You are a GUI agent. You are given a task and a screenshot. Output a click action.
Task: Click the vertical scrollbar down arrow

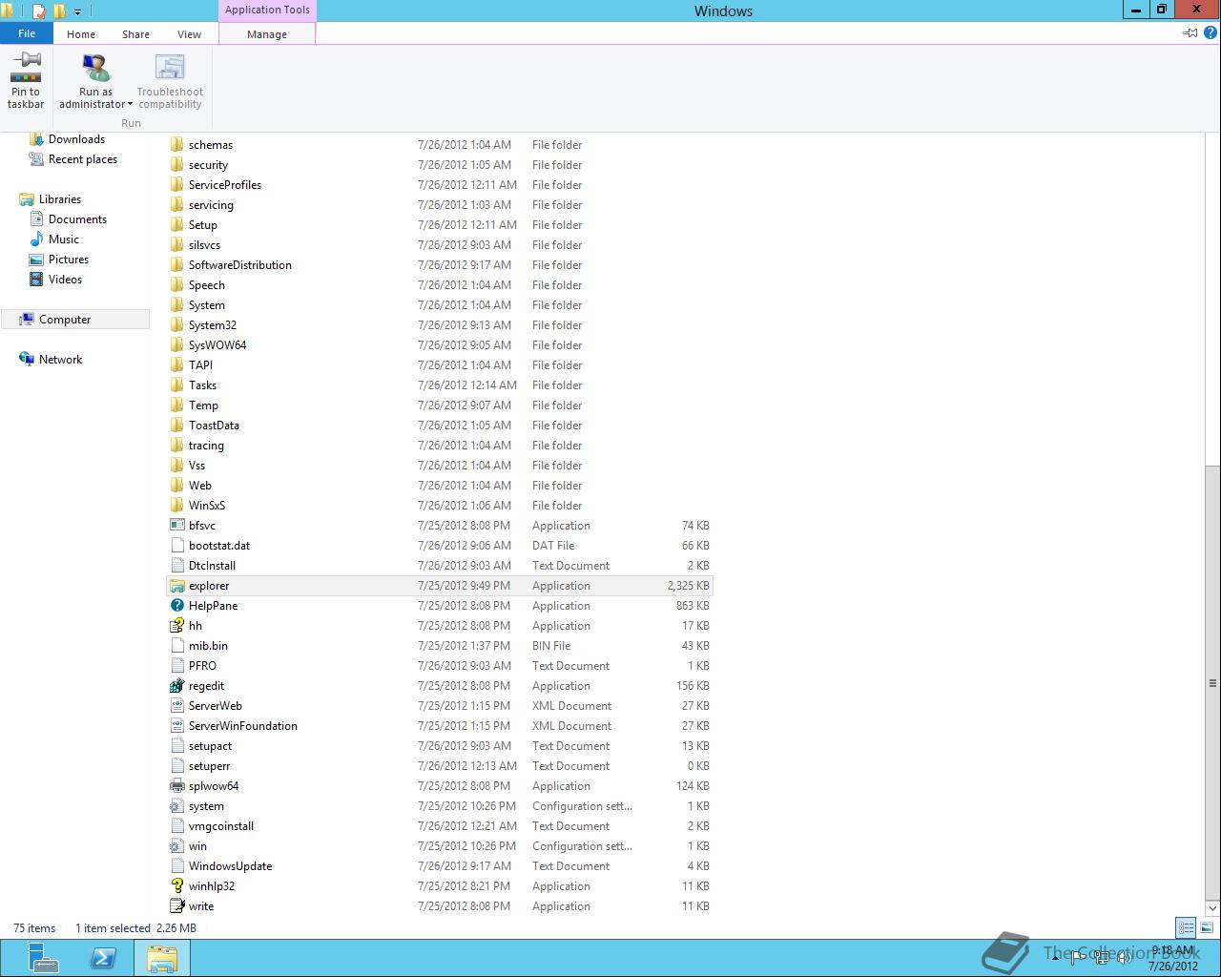1212,907
